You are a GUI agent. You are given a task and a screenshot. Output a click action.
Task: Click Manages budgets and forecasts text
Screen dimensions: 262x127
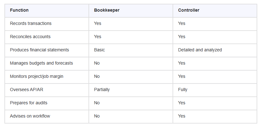[x=41, y=63]
